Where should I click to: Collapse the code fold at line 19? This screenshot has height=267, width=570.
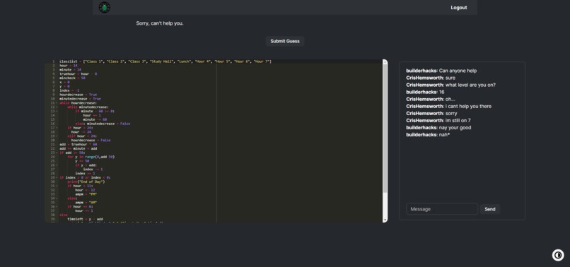57,136
